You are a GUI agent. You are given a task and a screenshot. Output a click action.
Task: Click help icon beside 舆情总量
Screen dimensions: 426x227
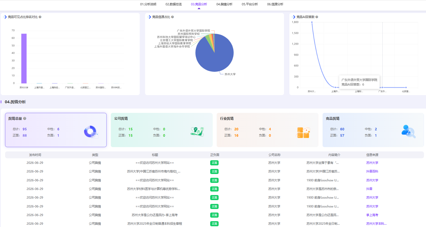pyautogui.click(x=25, y=118)
